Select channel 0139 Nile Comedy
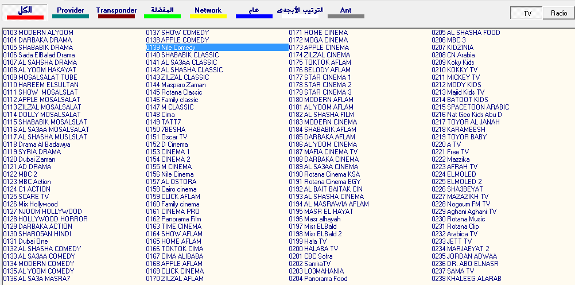The width and height of the screenshot is (575, 285). [x=217, y=47]
